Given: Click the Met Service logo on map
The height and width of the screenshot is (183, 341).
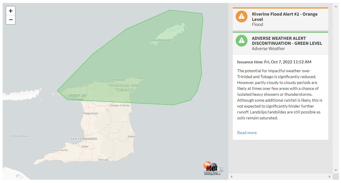Looking at the screenshot, I should [x=213, y=168].
